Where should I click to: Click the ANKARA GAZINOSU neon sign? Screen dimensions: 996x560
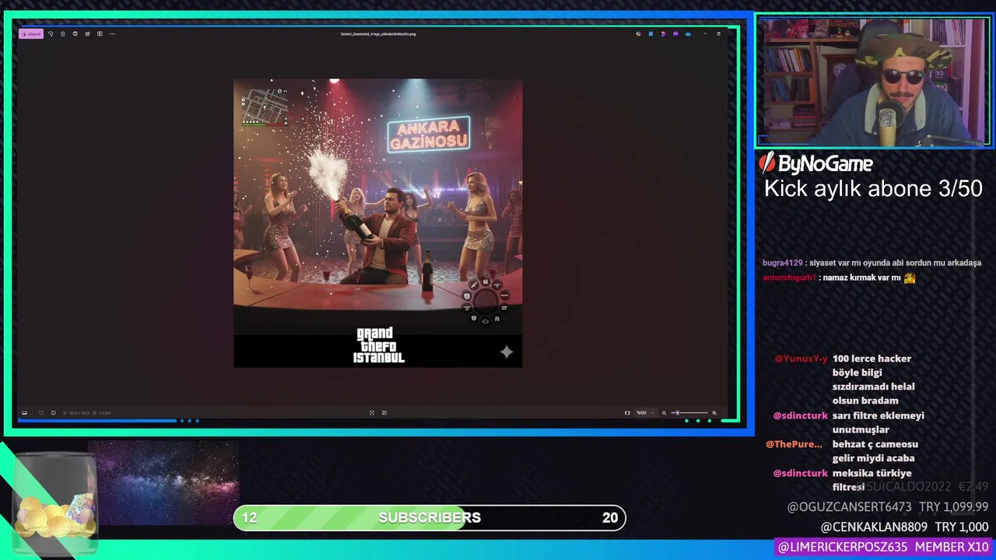[429, 134]
